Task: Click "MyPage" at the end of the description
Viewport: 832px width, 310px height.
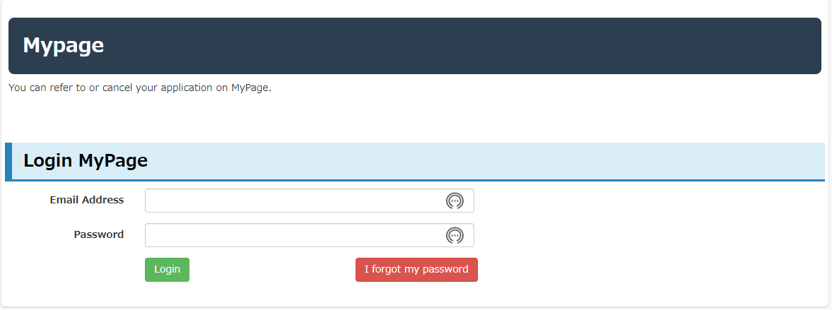Action: [250, 88]
